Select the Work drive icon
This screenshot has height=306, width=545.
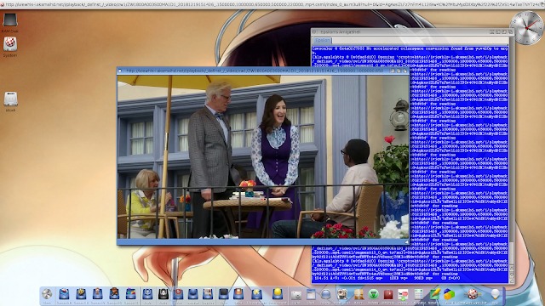pyautogui.click(x=10, y=99)
